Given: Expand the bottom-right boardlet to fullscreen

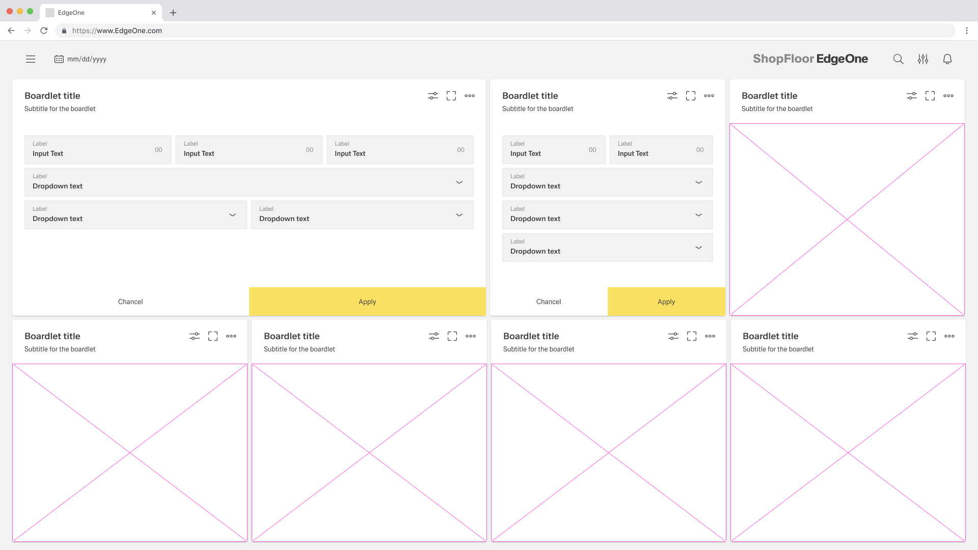Looking at the screenshot, I should tap(931, 336).
